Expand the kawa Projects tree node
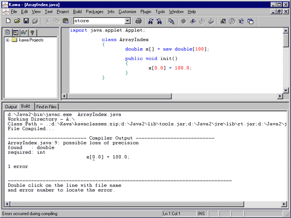 [7, 40]
